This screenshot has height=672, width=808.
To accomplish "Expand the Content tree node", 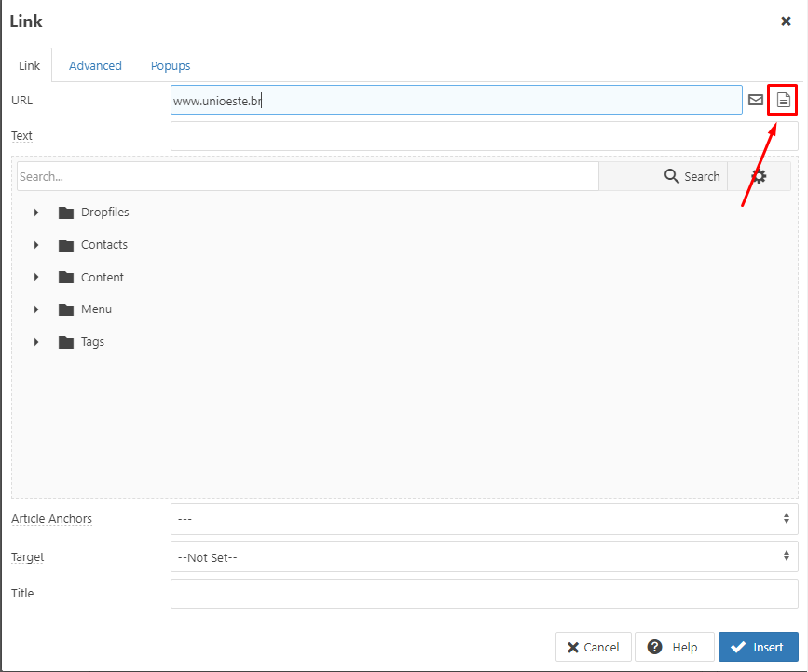I will pyautogui.click(x=36, y=277).
